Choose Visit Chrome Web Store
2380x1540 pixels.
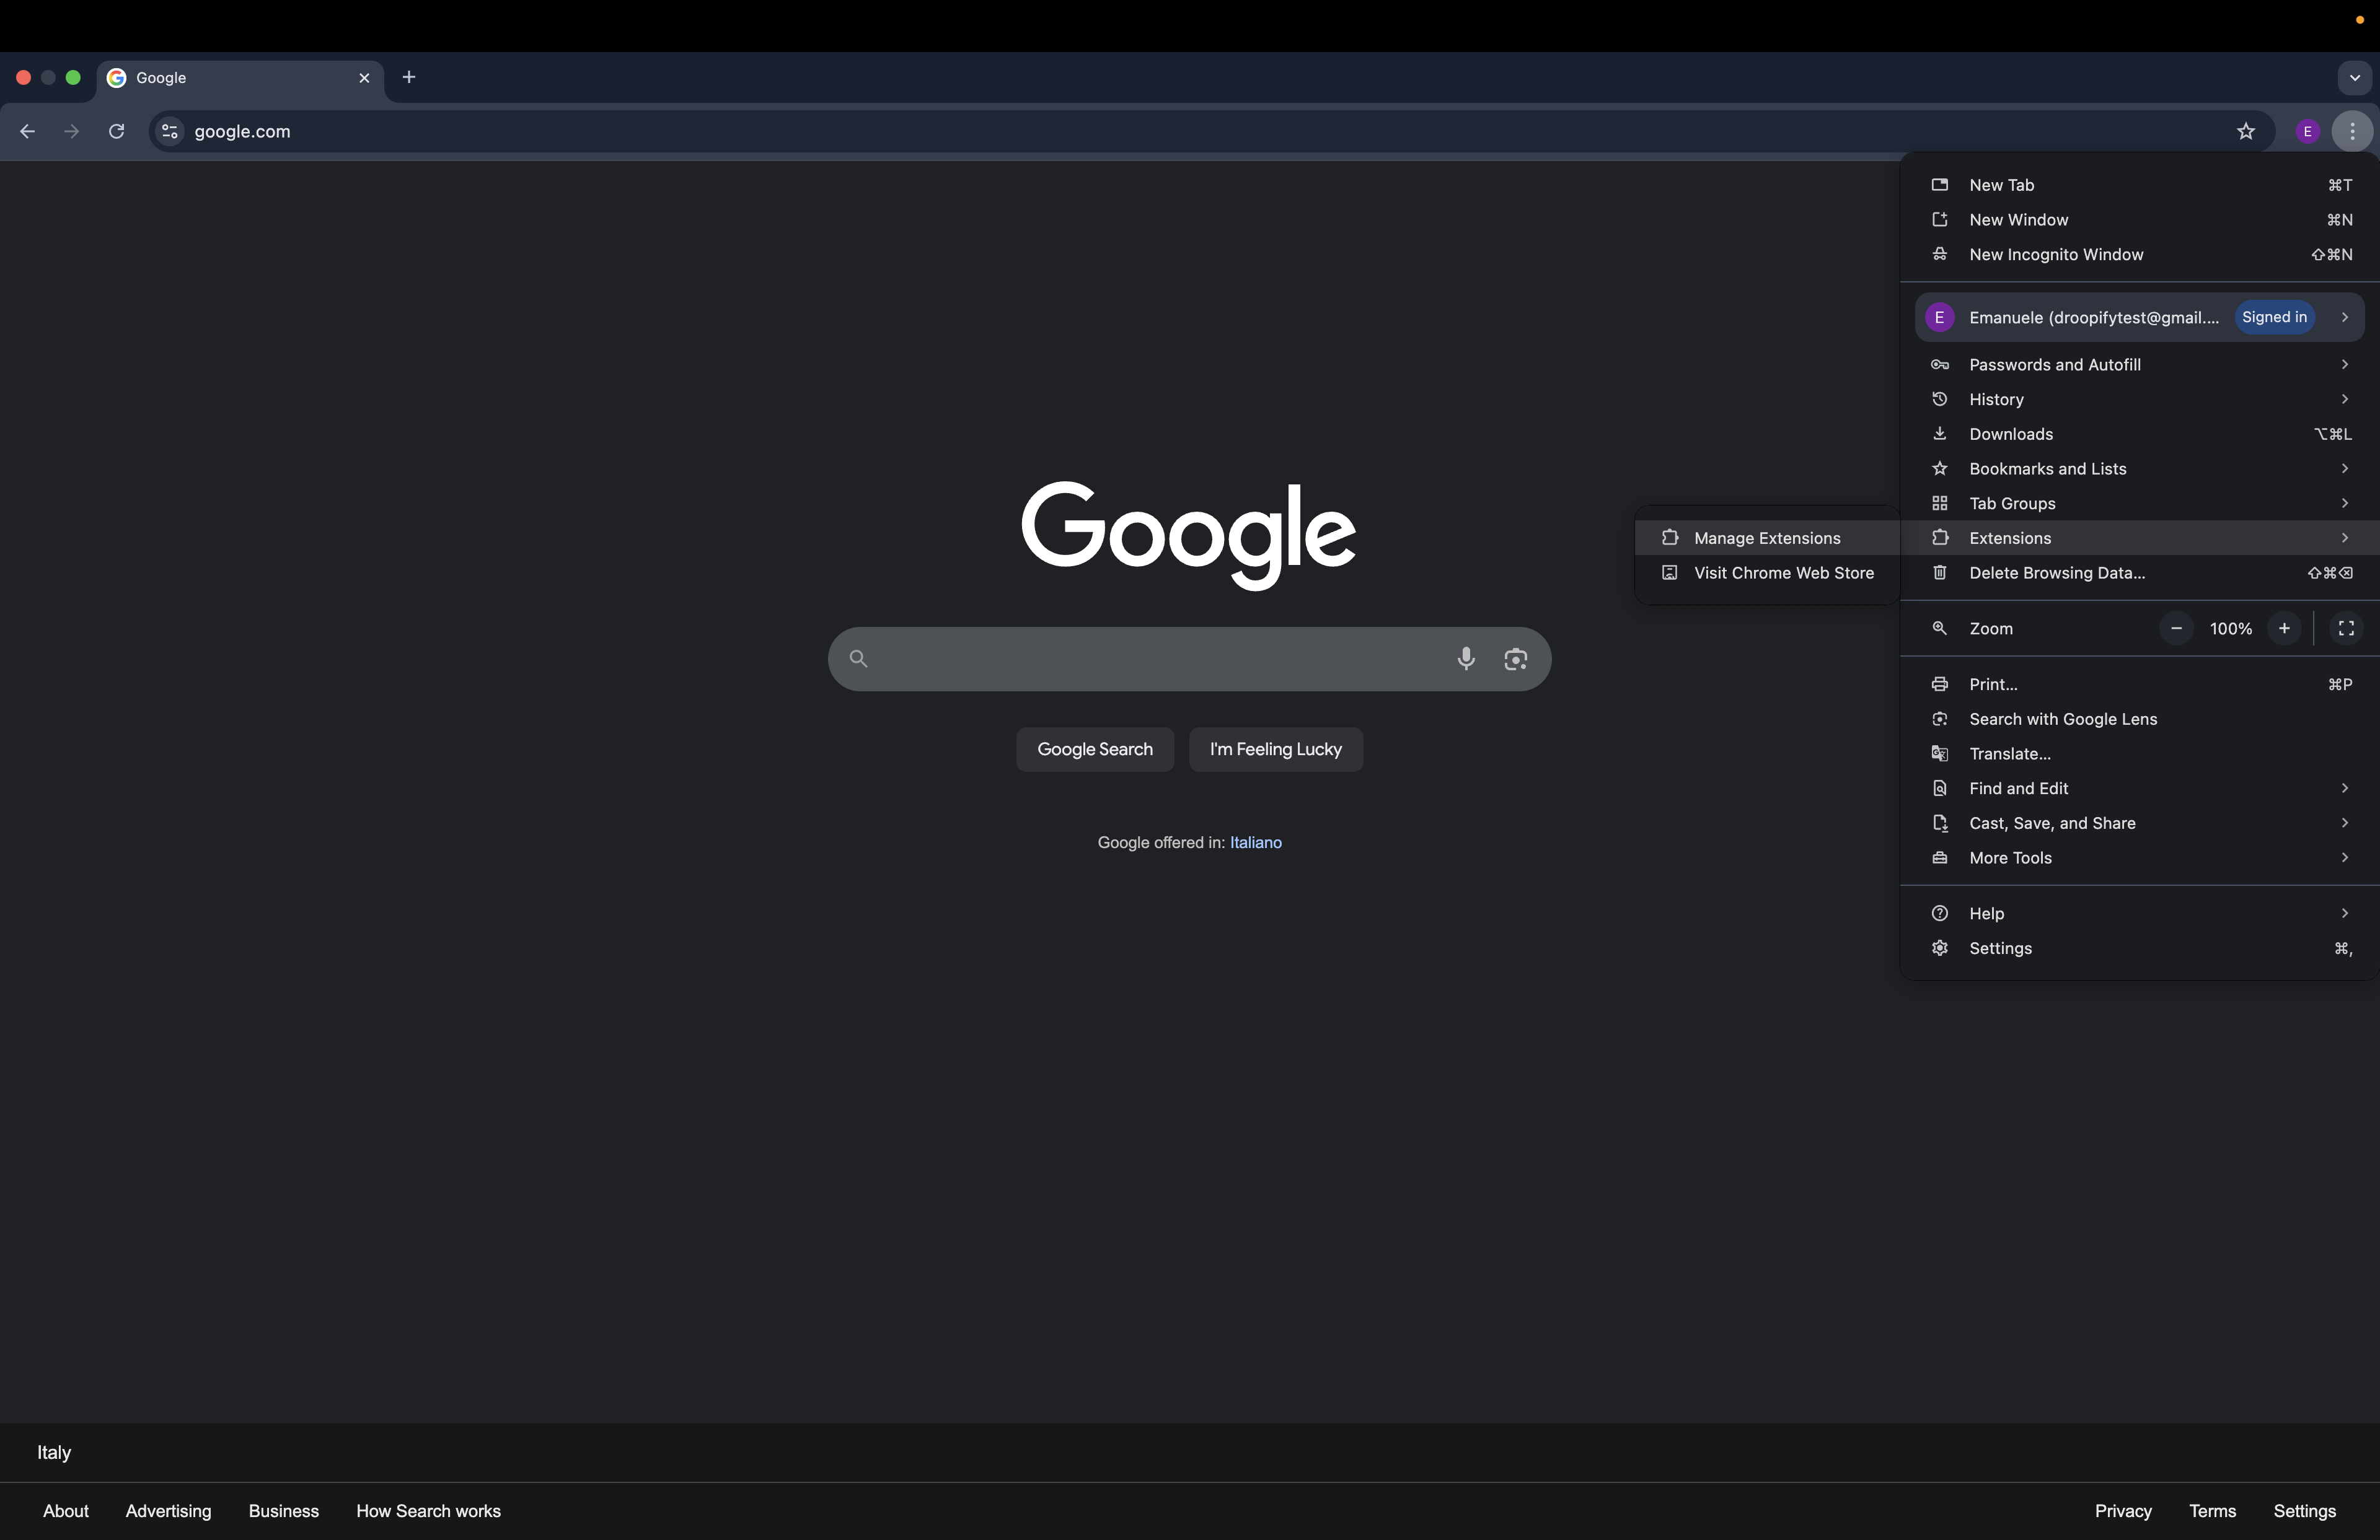(x=1768, y=572)
